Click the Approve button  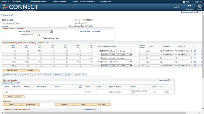click(x=64, y=104)
